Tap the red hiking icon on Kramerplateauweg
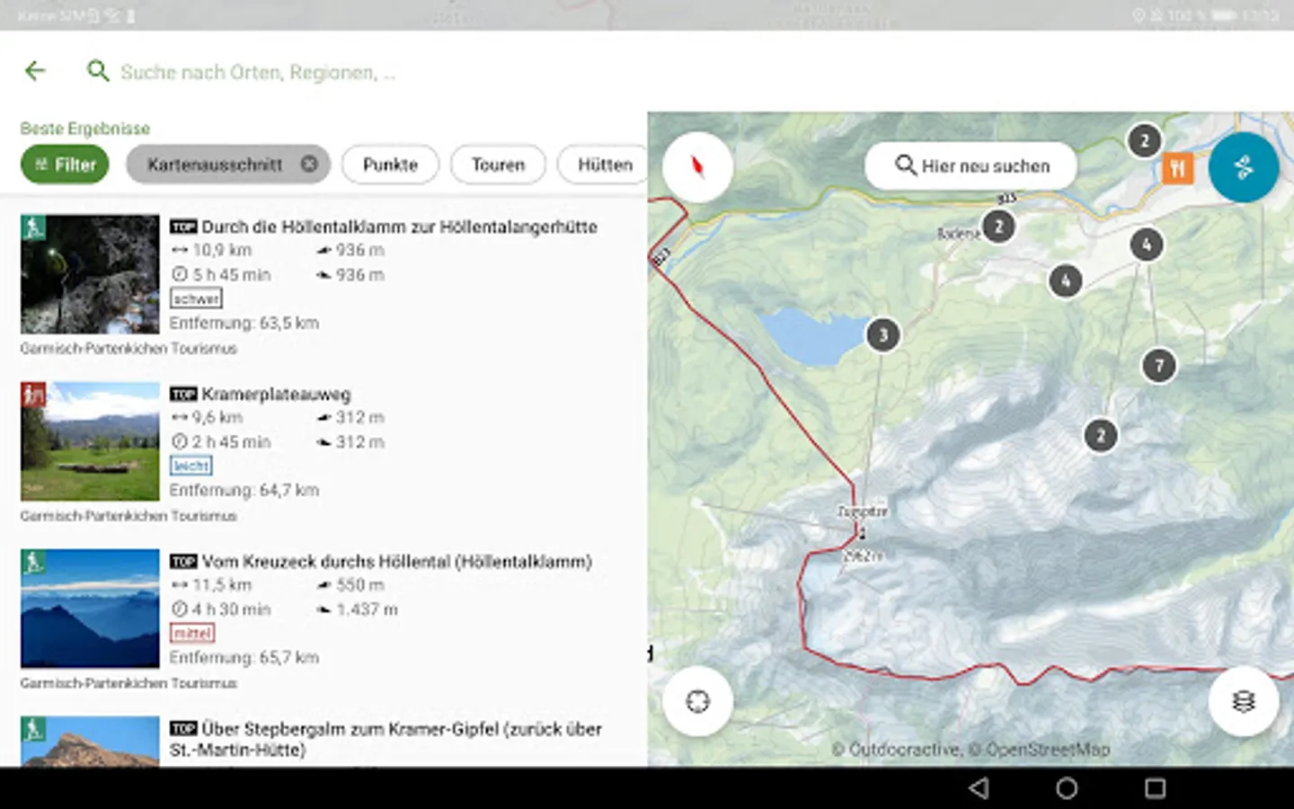Screen dimensions: 1294x809 33,395
